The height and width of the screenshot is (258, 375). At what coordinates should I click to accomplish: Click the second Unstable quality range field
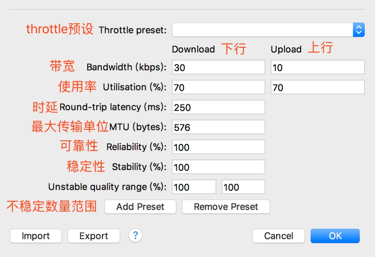pos(243,187)
